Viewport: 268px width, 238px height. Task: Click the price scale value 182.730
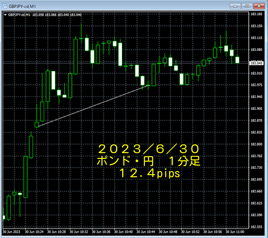pyautogui.click(x=256, y=168)
